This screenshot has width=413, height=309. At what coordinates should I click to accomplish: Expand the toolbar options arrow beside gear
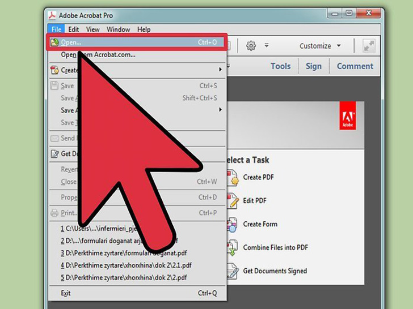tap(267, 45)
